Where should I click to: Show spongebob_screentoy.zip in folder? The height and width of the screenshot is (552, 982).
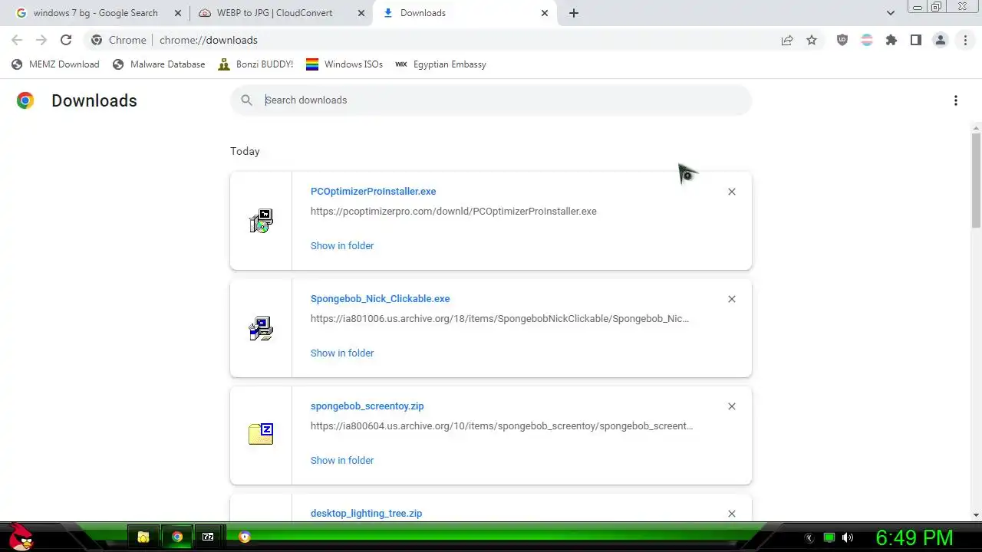[342, 461]
